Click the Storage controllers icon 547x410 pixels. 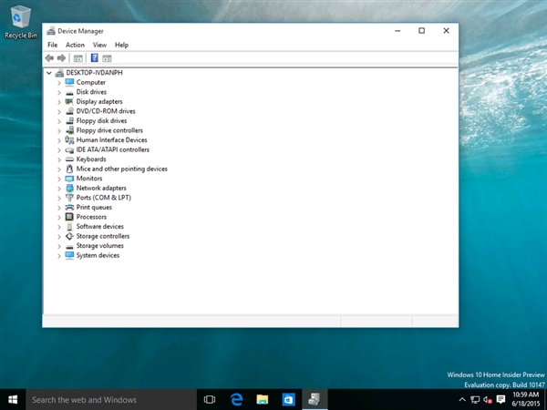point(70,236)
